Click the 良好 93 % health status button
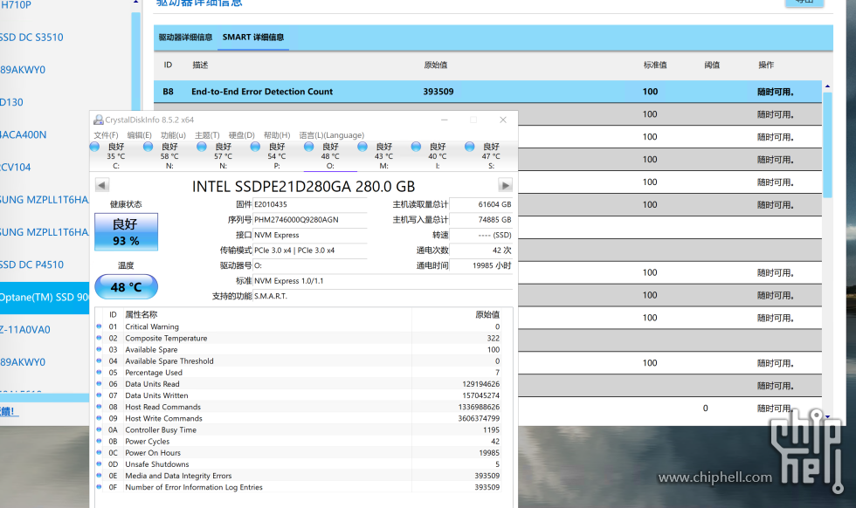This screenshot has height=508, width=856. tap(126, 232)
